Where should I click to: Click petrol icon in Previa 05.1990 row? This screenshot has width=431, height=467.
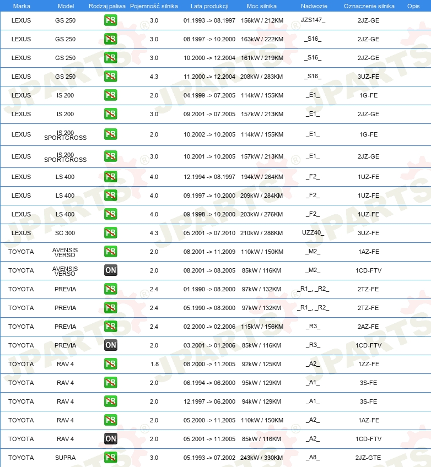pos(111,308)
